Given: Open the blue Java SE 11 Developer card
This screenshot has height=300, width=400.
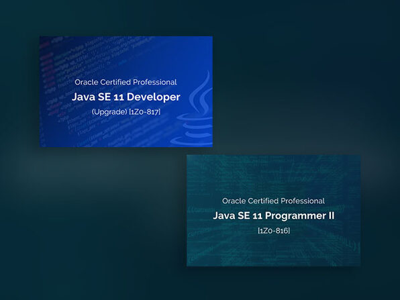Looking at the screenshot, I should [126, 91].
